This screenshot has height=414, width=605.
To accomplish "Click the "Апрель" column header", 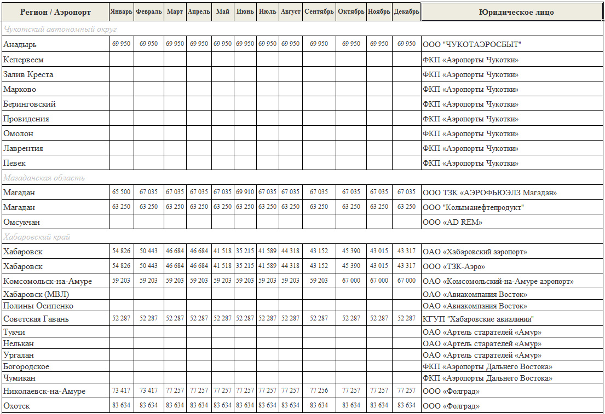I will 199,11.
